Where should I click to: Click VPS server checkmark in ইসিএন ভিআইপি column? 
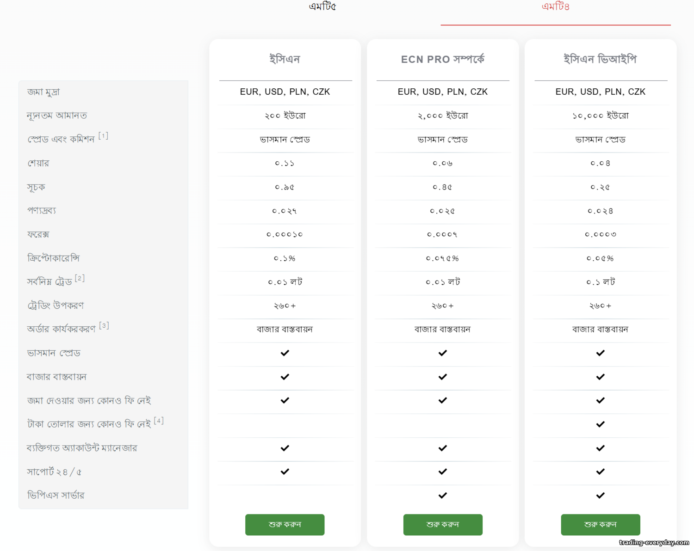click(x=601, y=496)
